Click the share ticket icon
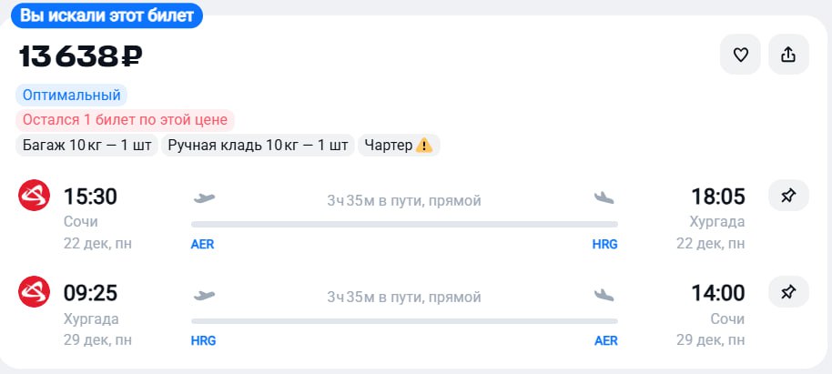 [x=788, y=56]
